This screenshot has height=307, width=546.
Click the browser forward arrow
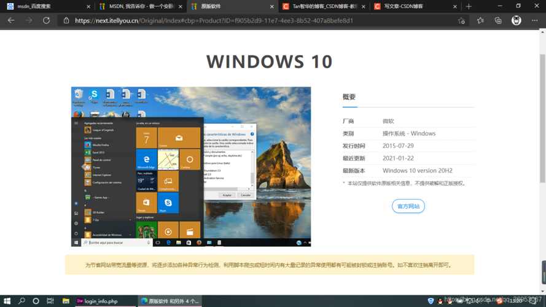coord(28,20)
